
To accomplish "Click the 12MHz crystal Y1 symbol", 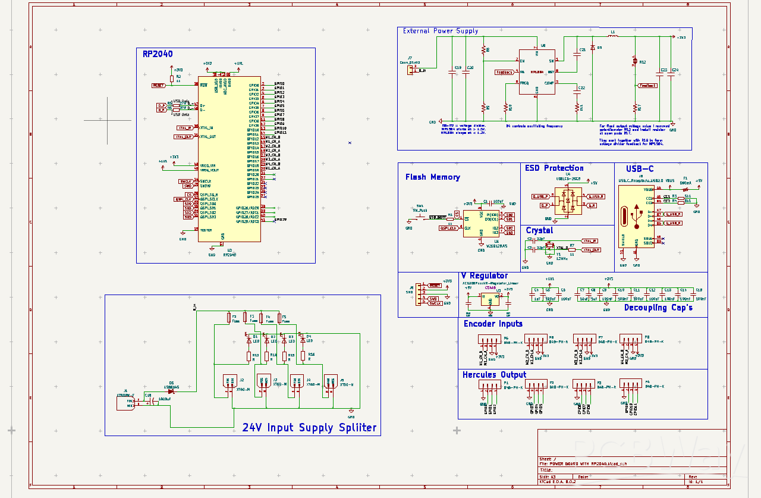I will pos(549,246).
